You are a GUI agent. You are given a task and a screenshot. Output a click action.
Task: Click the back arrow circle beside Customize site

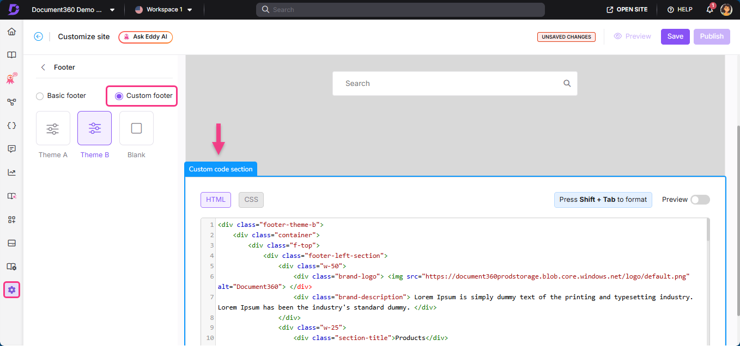point(38,36)
